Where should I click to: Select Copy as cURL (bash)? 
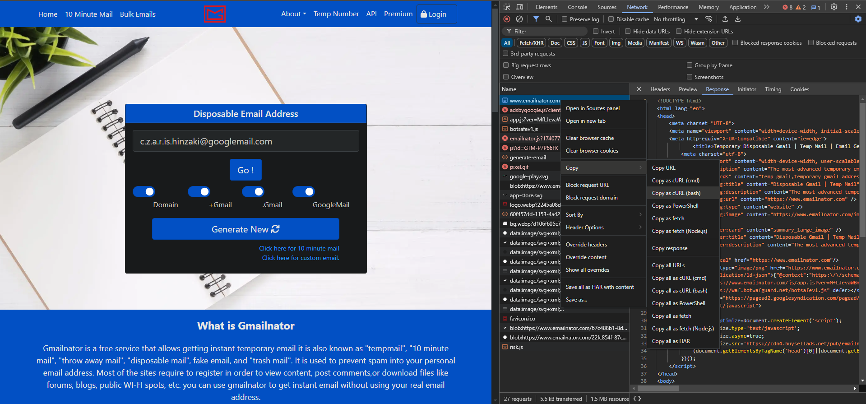[x=676, y=193]
